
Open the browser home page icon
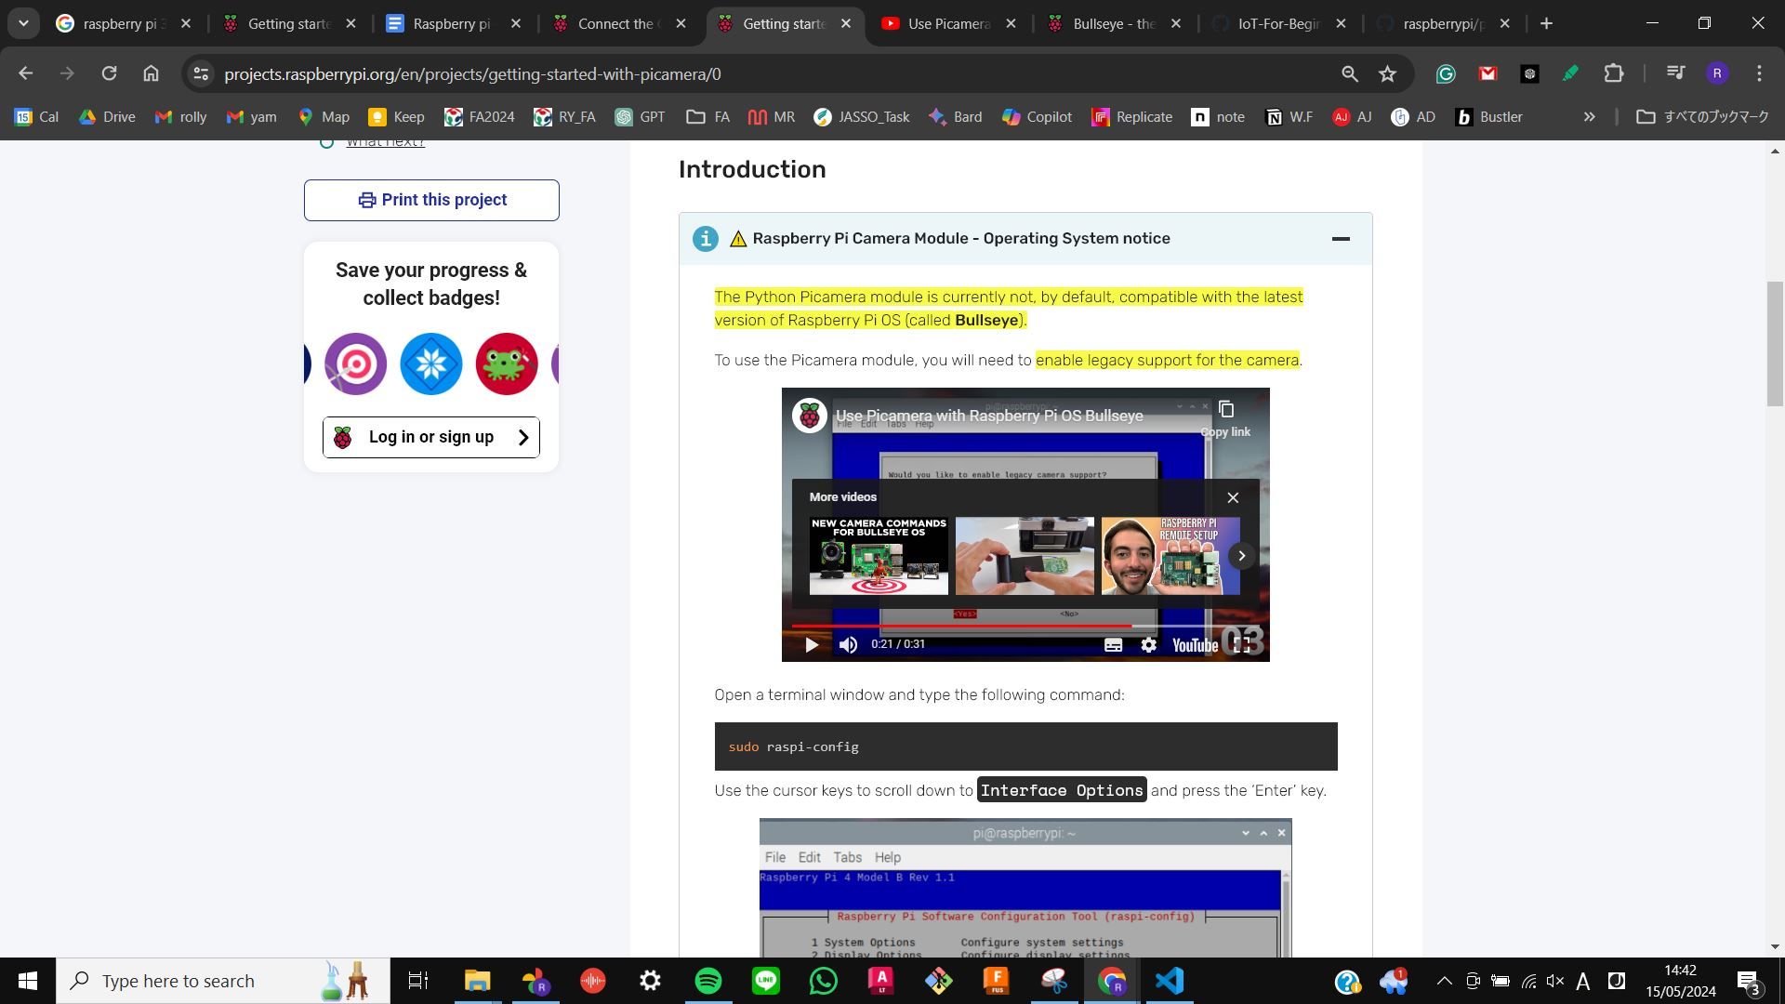click(151, 73)
